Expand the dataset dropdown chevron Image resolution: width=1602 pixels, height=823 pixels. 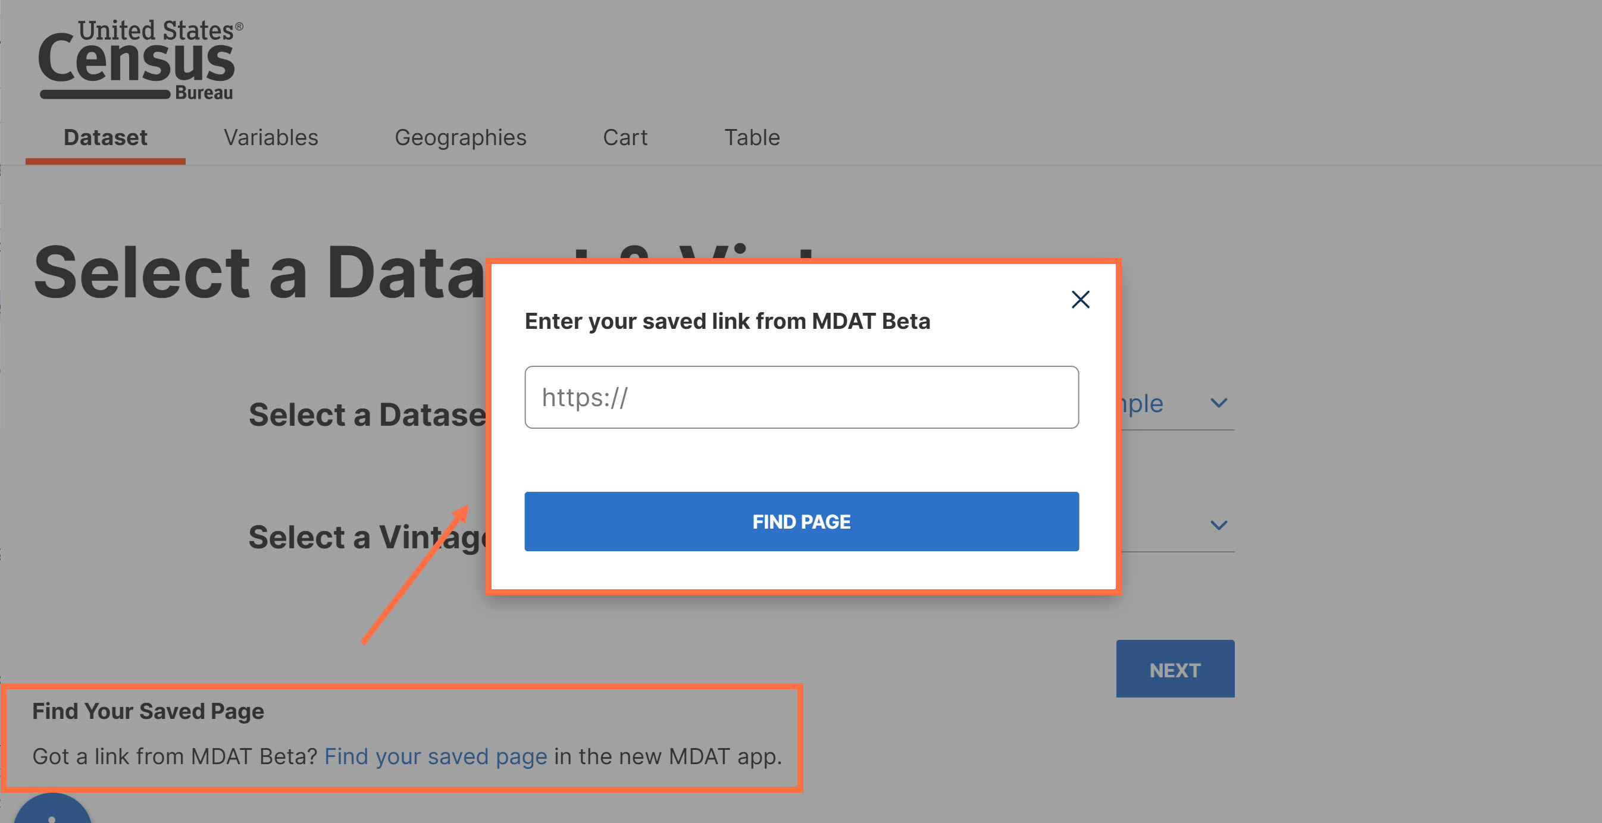[1219, 403]
